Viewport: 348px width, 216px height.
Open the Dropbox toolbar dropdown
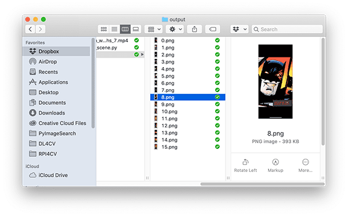click(x=239, y=29)
